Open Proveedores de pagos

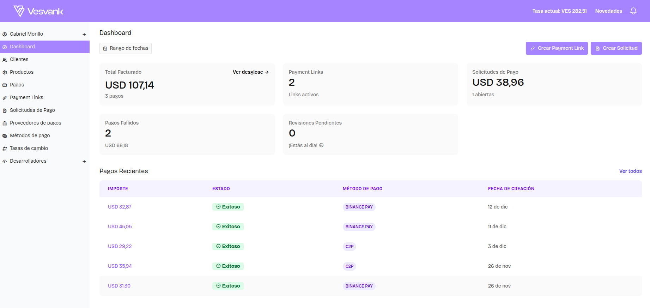(x=45, y=123)
